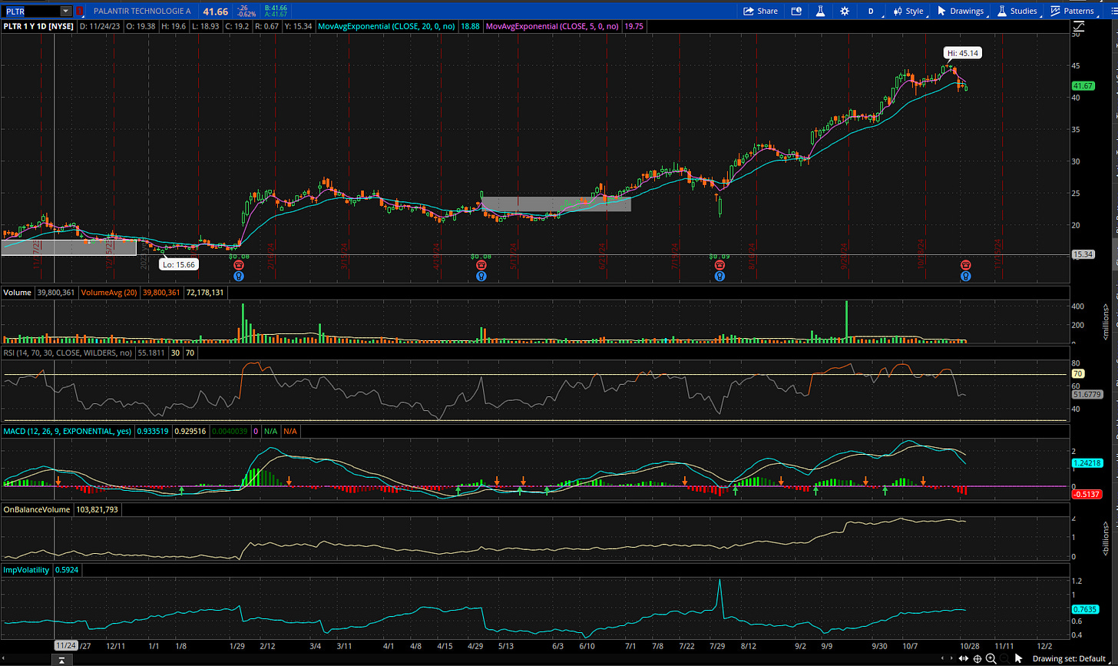
Task: Click the magenta MovAvgExponential (CLOSE, 5) study label
Action: click(x=553, y=25)
